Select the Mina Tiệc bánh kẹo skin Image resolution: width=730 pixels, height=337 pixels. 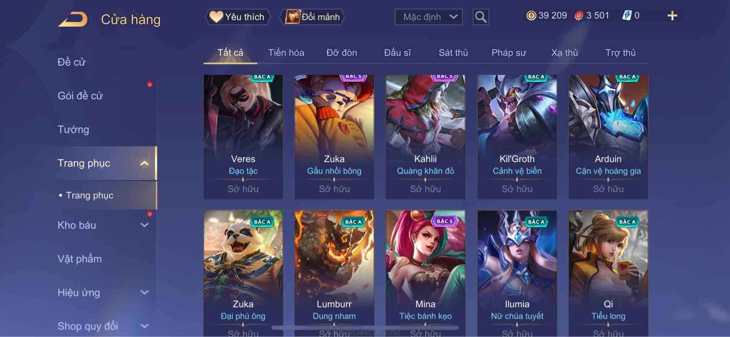click(426, 273)
